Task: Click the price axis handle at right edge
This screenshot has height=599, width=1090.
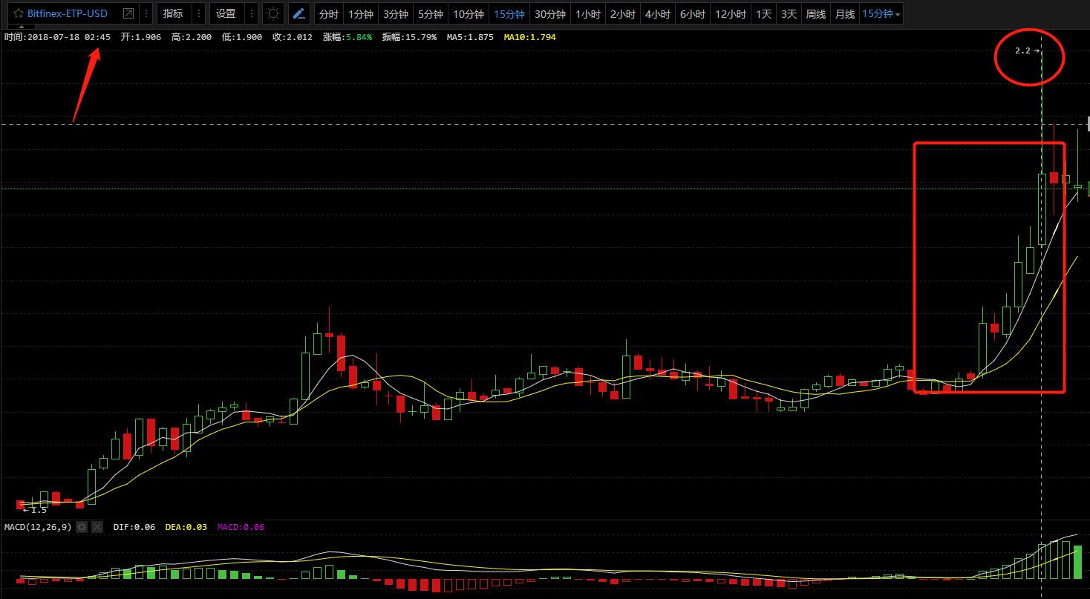Action: (x=1088, y=124)
